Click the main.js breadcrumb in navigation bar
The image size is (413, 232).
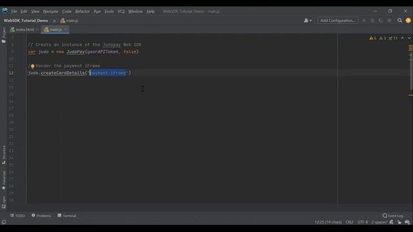pyautogui.click(x=69, y=21)
